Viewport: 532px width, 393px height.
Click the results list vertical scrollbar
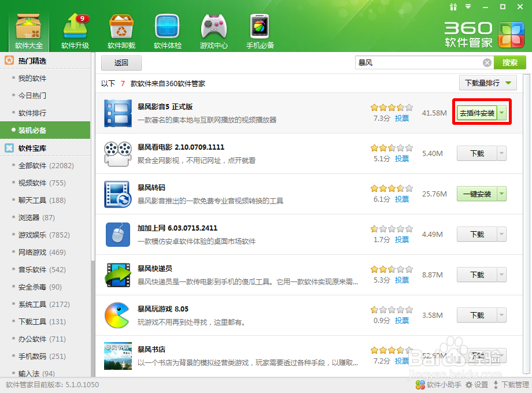pos(526,225)
